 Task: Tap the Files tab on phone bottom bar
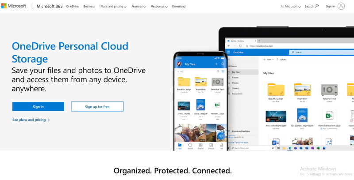tap(180, 146)
